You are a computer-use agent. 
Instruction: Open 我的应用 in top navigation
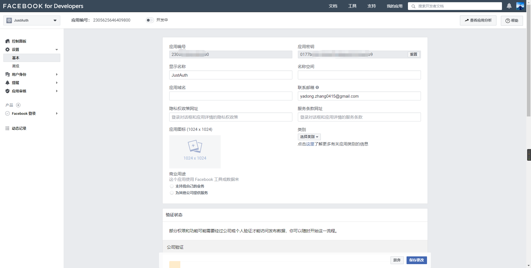point(395,6)
